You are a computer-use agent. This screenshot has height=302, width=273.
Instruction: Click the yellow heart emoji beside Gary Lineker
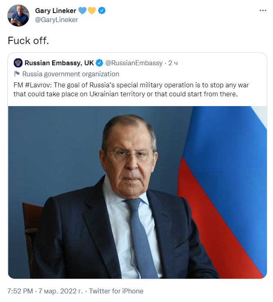91,11
